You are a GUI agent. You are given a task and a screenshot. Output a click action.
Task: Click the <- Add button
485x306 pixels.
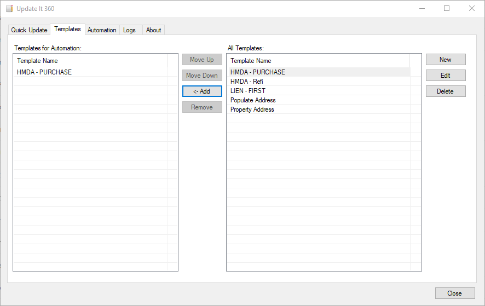202,91
